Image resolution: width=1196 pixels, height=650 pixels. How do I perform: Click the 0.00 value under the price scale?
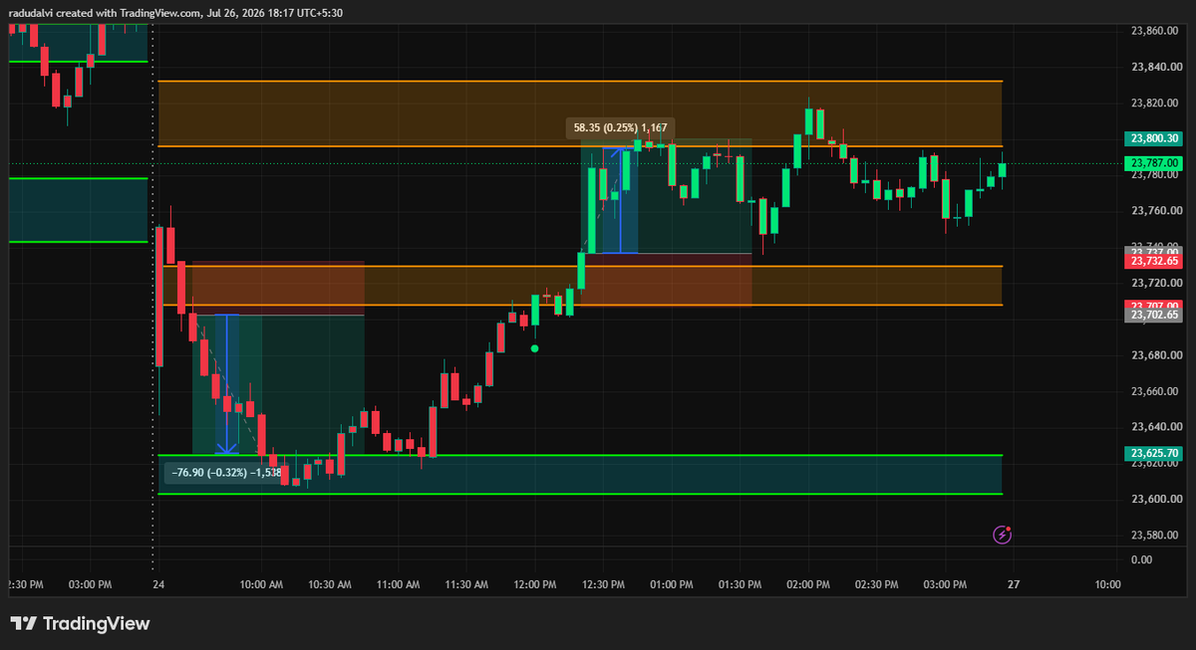[x=1142, y=559]
